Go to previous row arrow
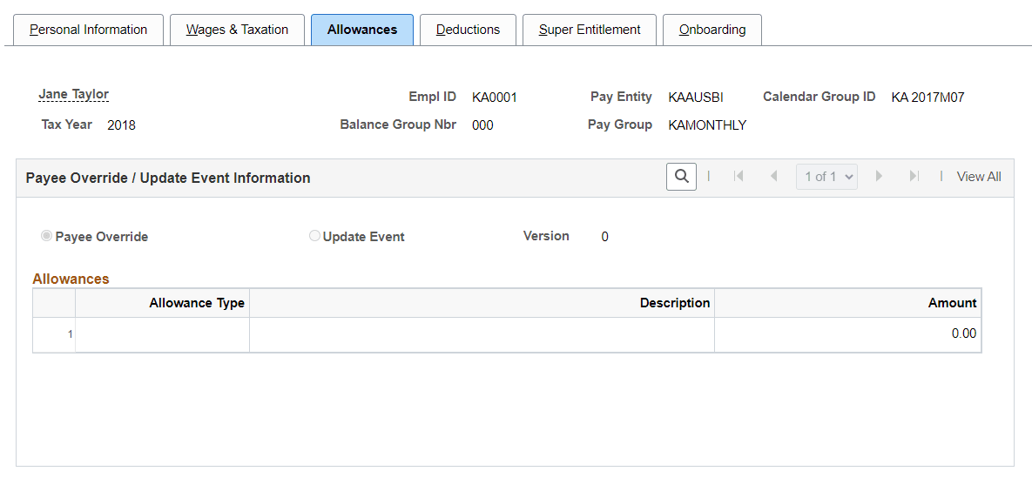The height and width of the screenshot is (478, 1032). pyautogui.click(x=774, y=177)
